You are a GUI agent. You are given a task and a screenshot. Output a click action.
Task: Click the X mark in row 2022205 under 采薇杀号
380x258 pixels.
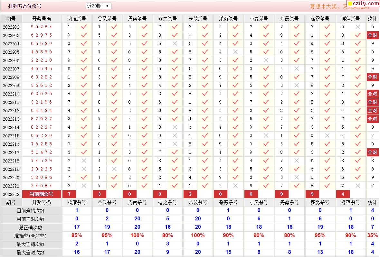(x=235, y=52)
